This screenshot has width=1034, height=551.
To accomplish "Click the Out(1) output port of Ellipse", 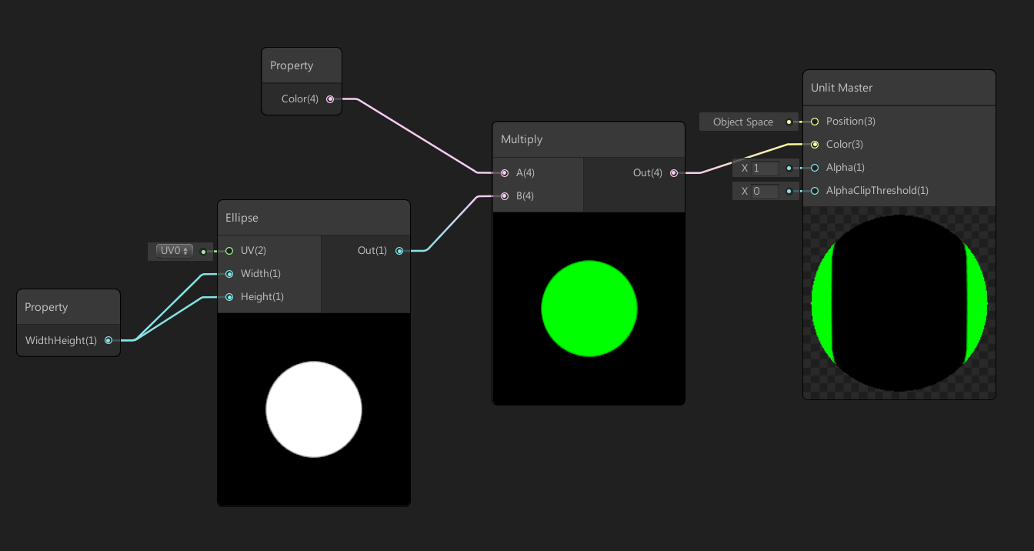I will click(x=399, y=250).
